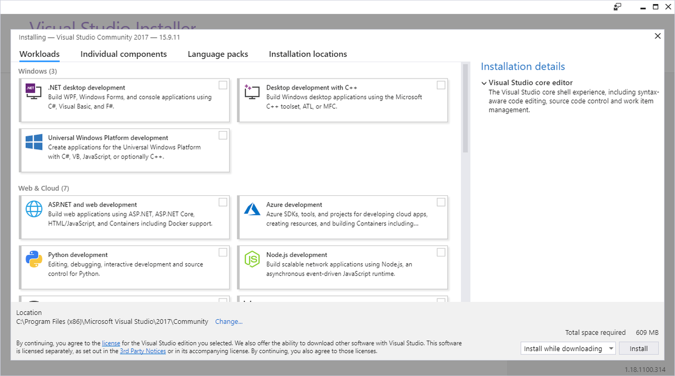The height and width of the screenshot is (376, 675).
Task: Click the Node.js hexagon icon
Action: (252, 259)
